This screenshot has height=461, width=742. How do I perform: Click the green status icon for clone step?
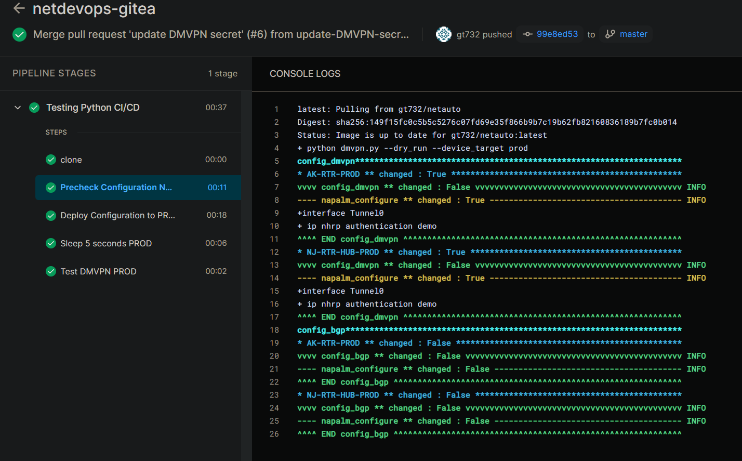tap(51, 160)
